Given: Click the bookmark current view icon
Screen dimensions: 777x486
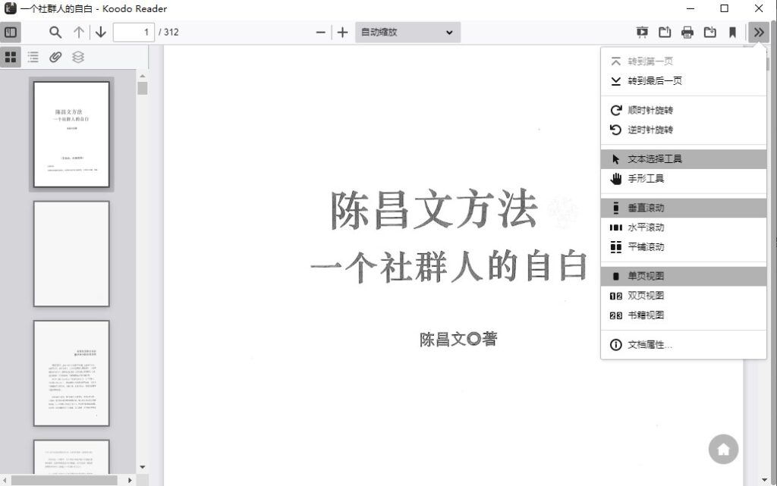Looking at the screenshot, I should click(732, 33).
